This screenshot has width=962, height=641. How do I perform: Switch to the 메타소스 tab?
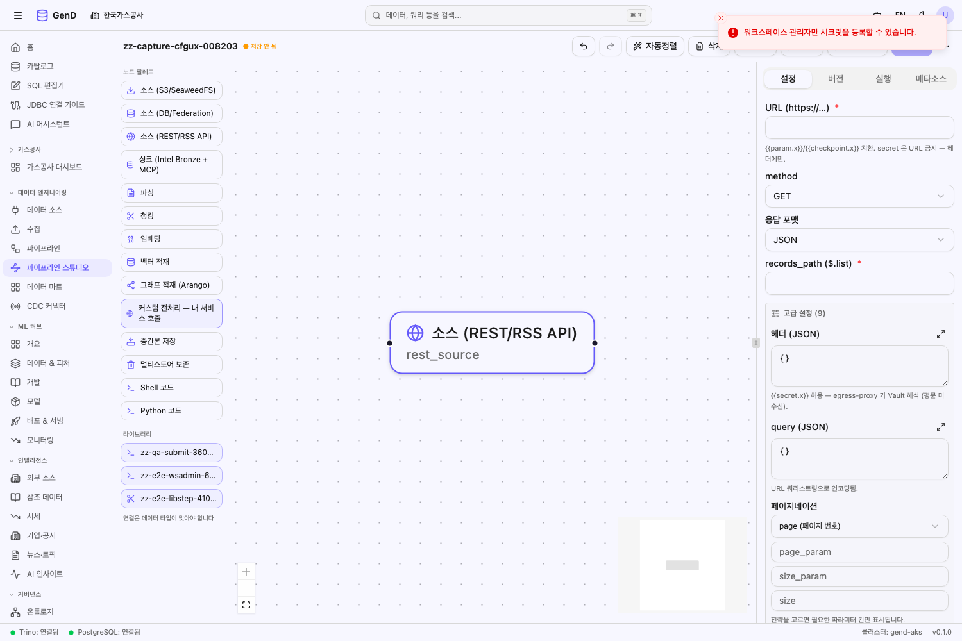(x=931, y=79)
